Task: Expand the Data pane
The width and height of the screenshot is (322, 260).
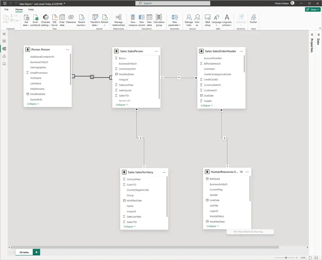Action: click(x=318, y=35)
